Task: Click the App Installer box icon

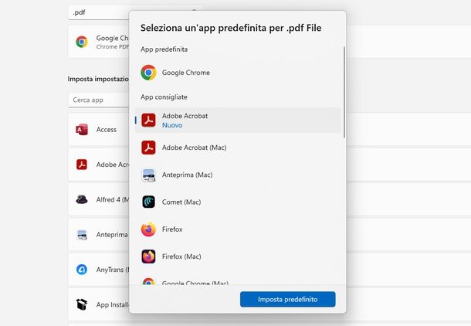Action: [x=82, y=304]
